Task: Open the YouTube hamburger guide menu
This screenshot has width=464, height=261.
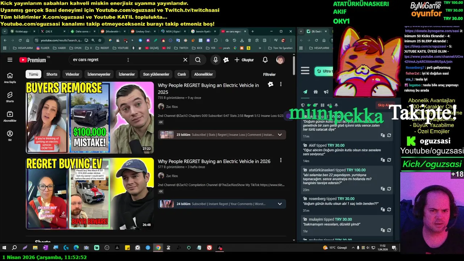Action: pos(10,60)
